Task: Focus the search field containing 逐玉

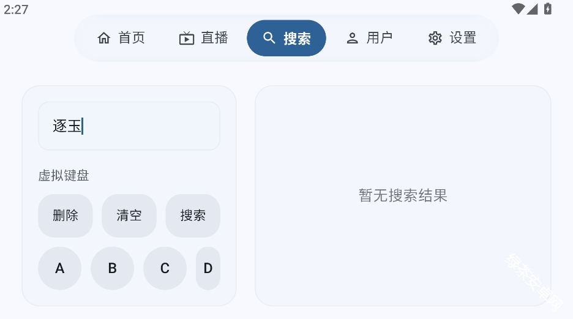Action: (129, 126)
